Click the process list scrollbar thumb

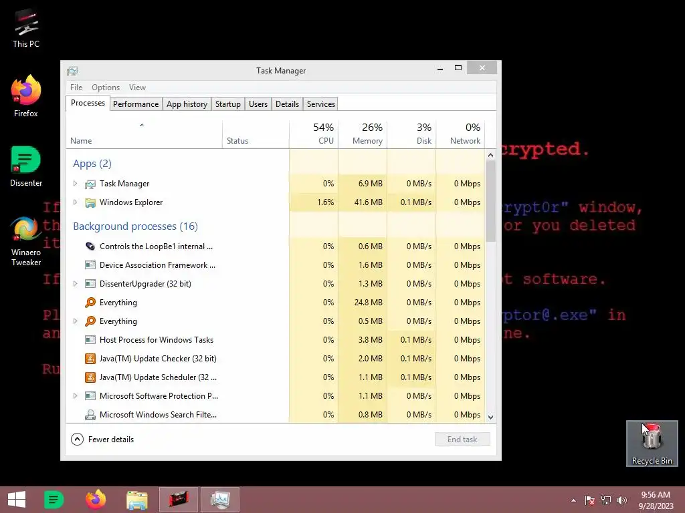tap(490, 200)
